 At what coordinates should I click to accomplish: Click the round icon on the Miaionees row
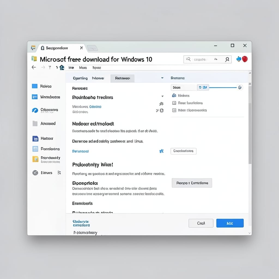click(162, 111)
